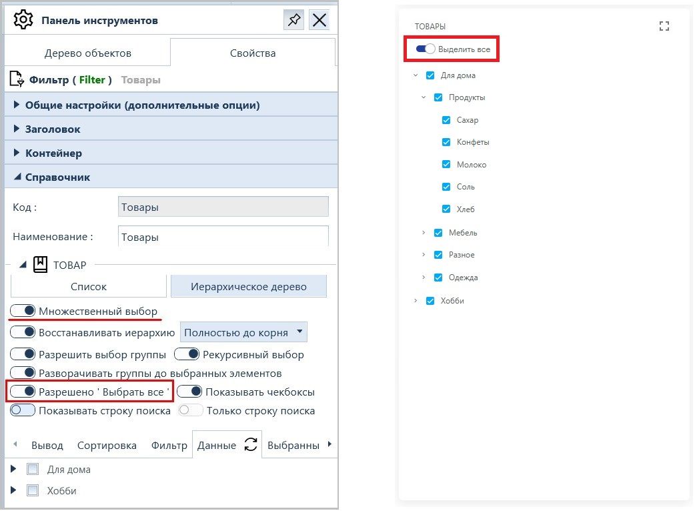Uncheck Разное checkbox

coord(438,255)
